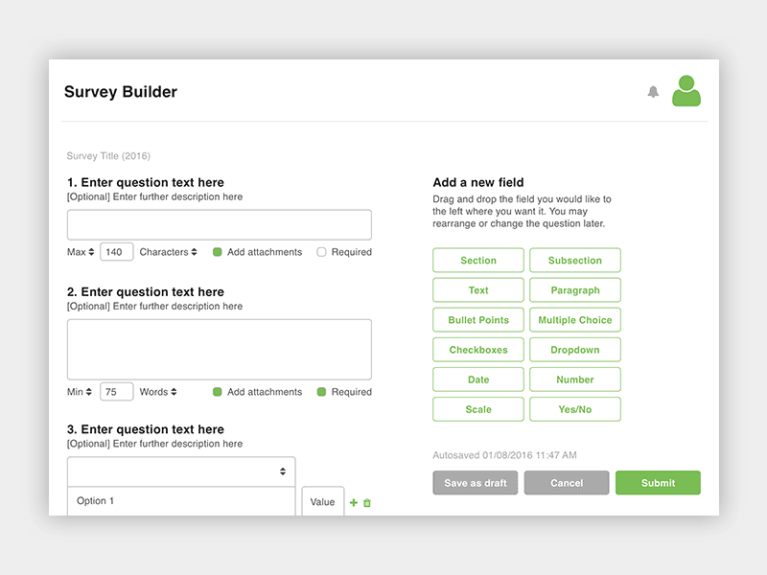Open the Max limit type dropdown

[81, 252]
